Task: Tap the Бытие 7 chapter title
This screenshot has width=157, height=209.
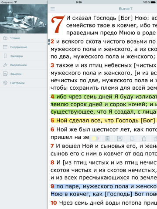Action: click(x=126, y=9)
